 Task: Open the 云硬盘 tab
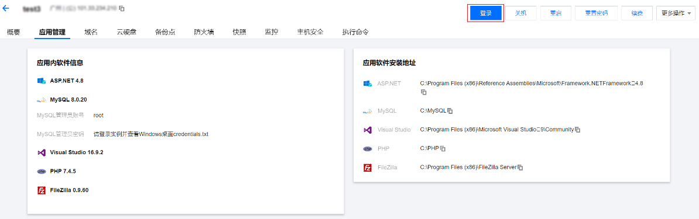(x=126, y=32)
